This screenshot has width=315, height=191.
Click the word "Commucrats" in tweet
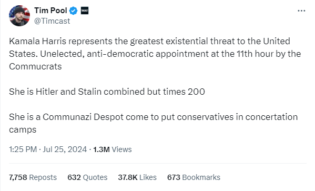[35, 66]
